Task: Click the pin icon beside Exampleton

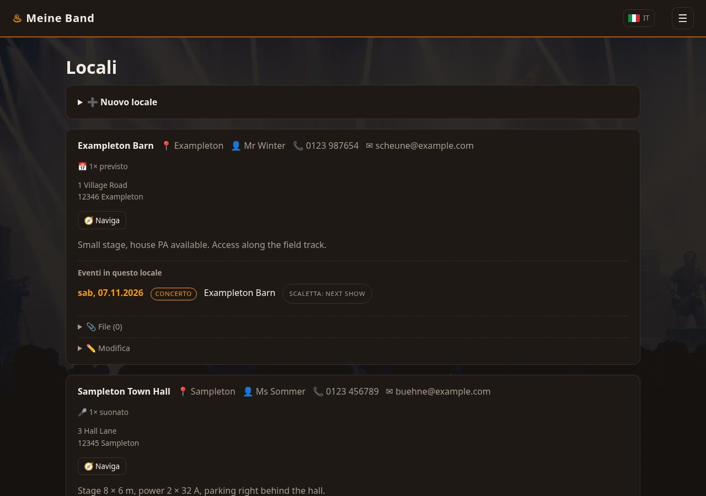Action: 166,145
